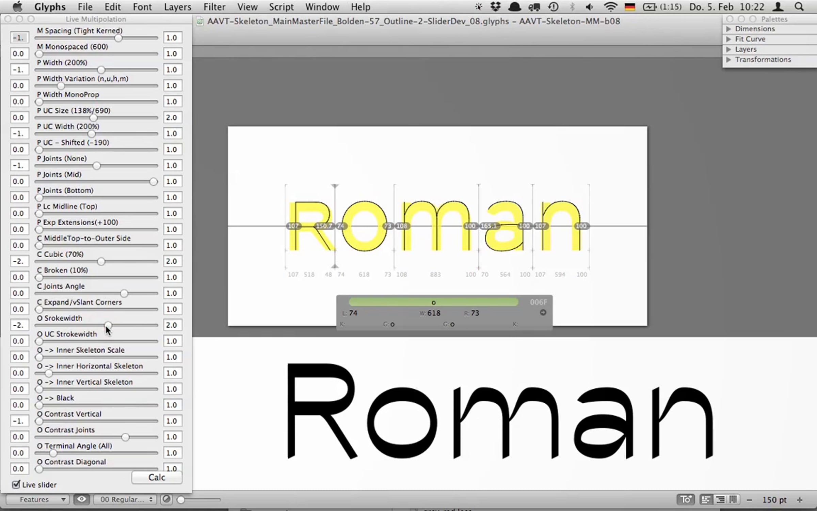Click the right sidebearing value 73
This screenshot has height=511, width=817.
475,313
